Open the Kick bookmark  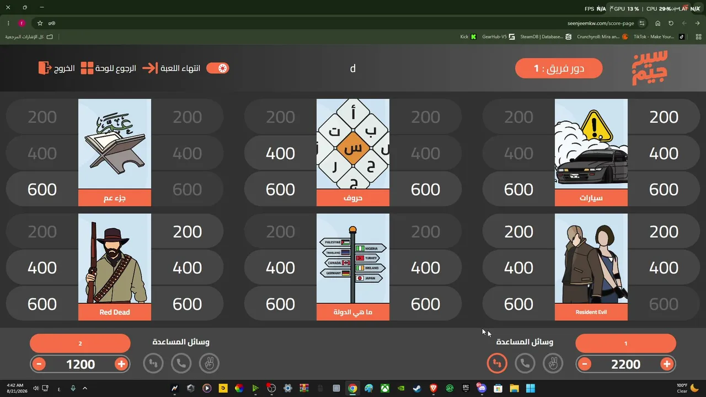468,37
